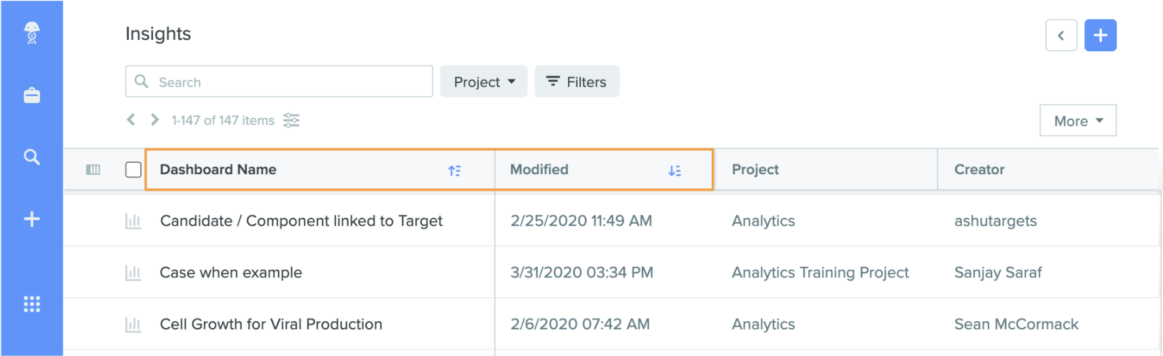1163x356 pixels.
Task: Open Cell Growth for Viral Production dashboard
Action: point(271,324)
